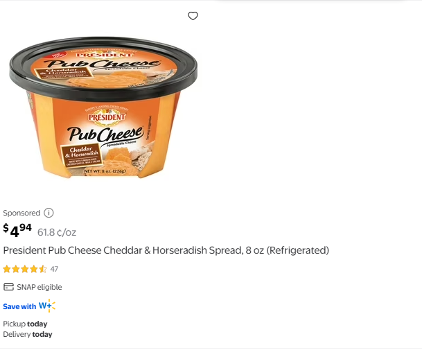Click the SNAP eligible text label
Viewport: 422px width, 359px height.
coord(39,287)
